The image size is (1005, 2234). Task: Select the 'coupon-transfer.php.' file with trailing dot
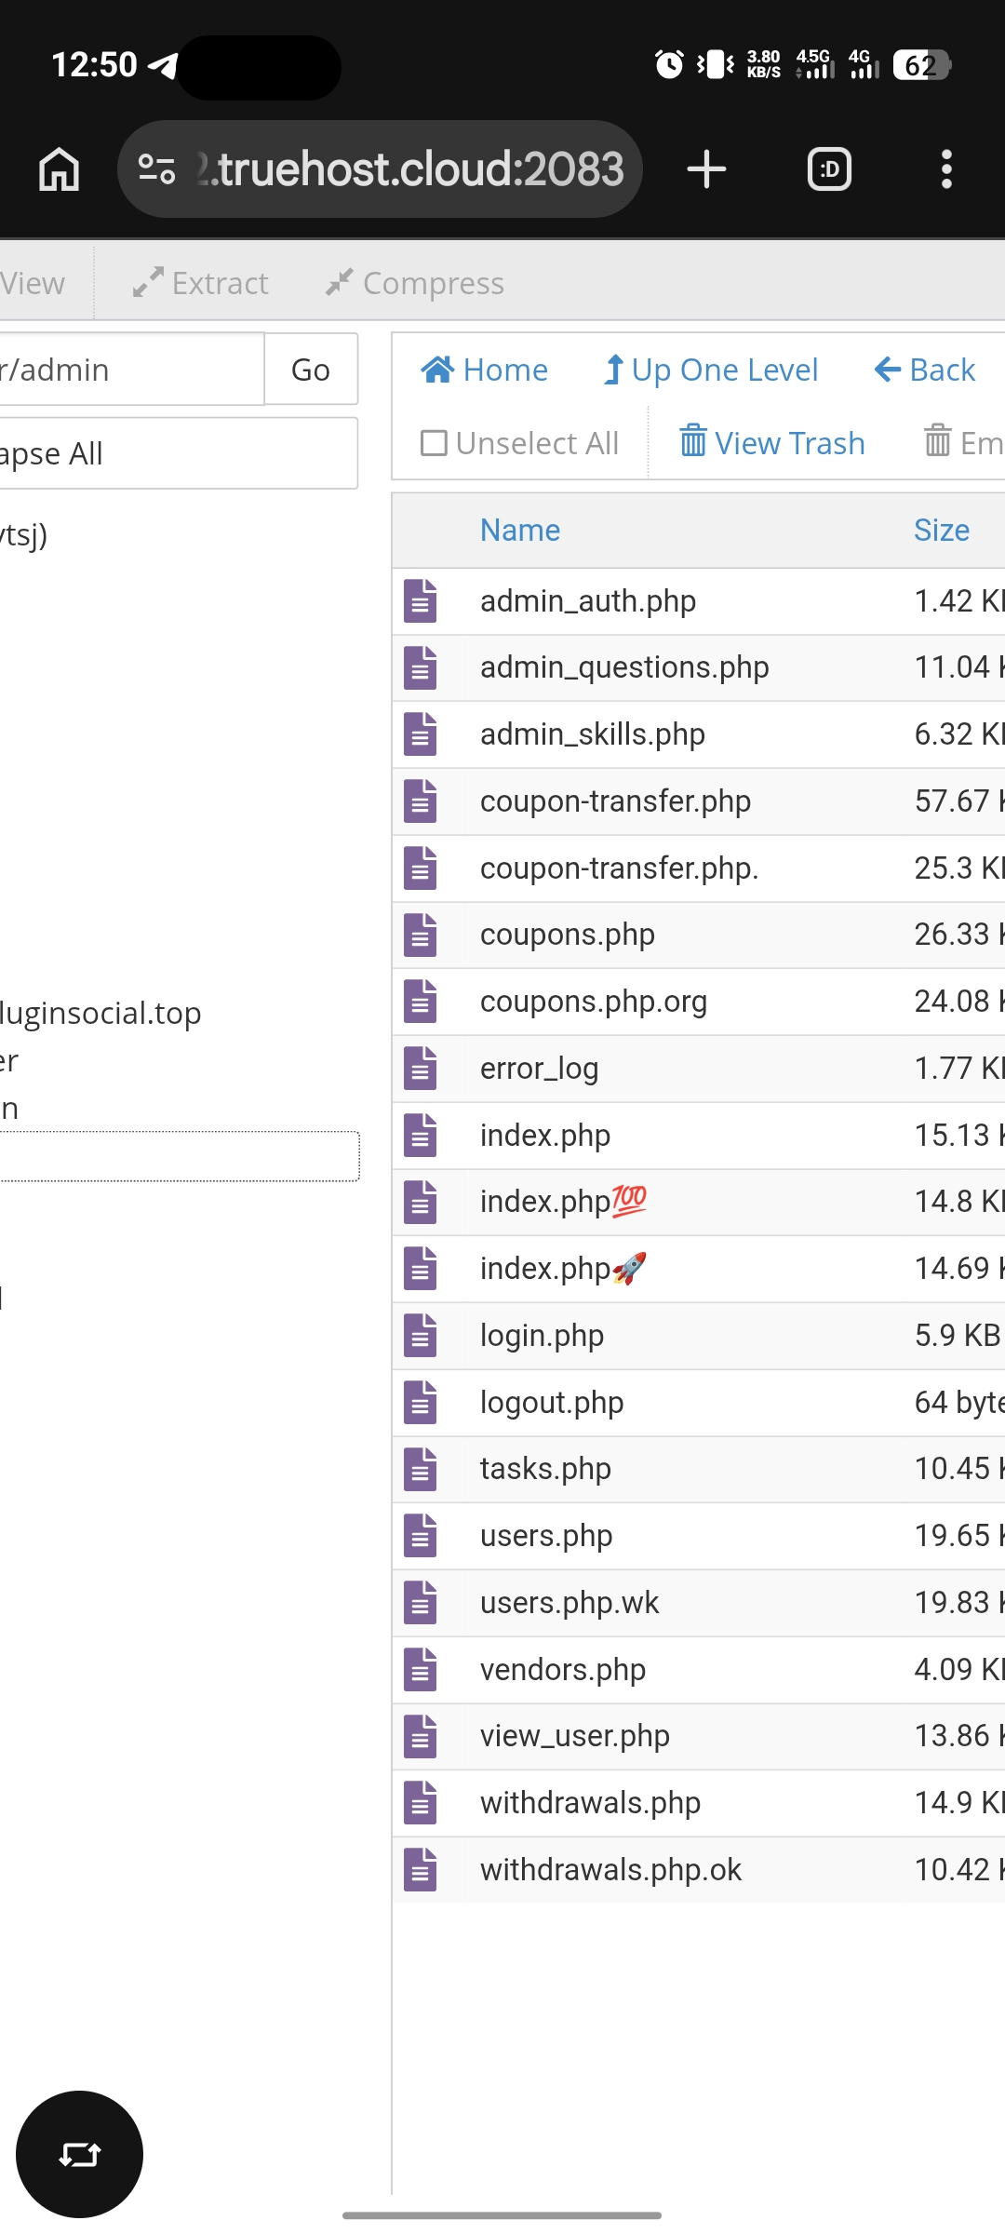620,868
